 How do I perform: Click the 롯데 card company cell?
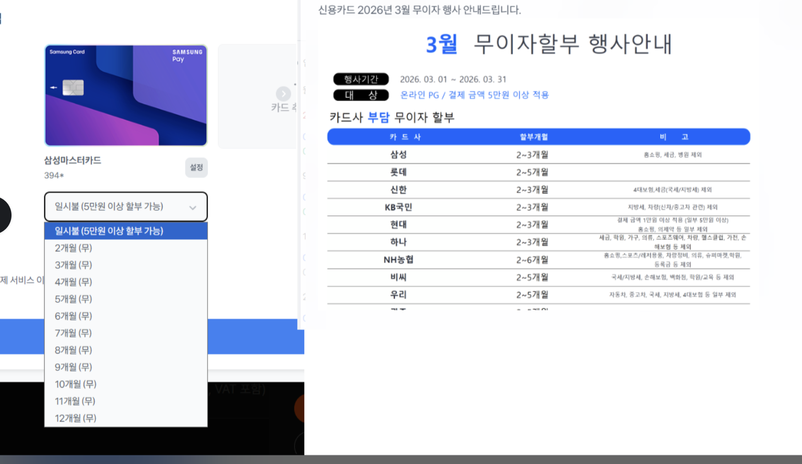tap(399, 172)
